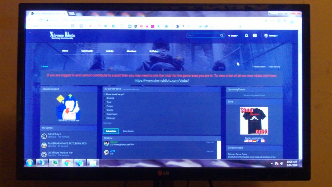Select the Brussels poll option
The image size is (332, 187).
tap(105, 98)
